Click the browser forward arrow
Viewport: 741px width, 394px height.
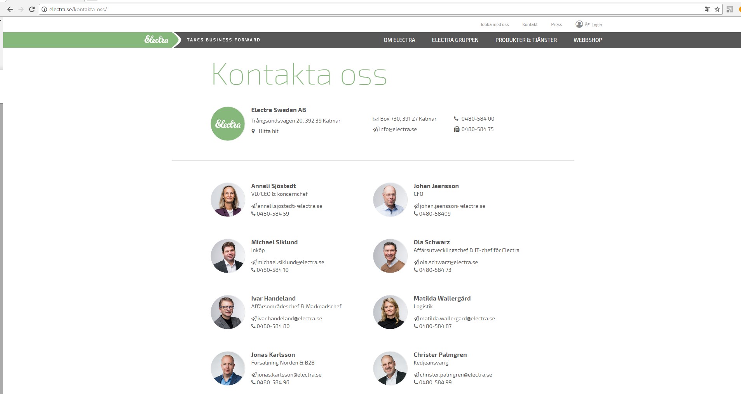pyautogui.click(x=21, y=9)
